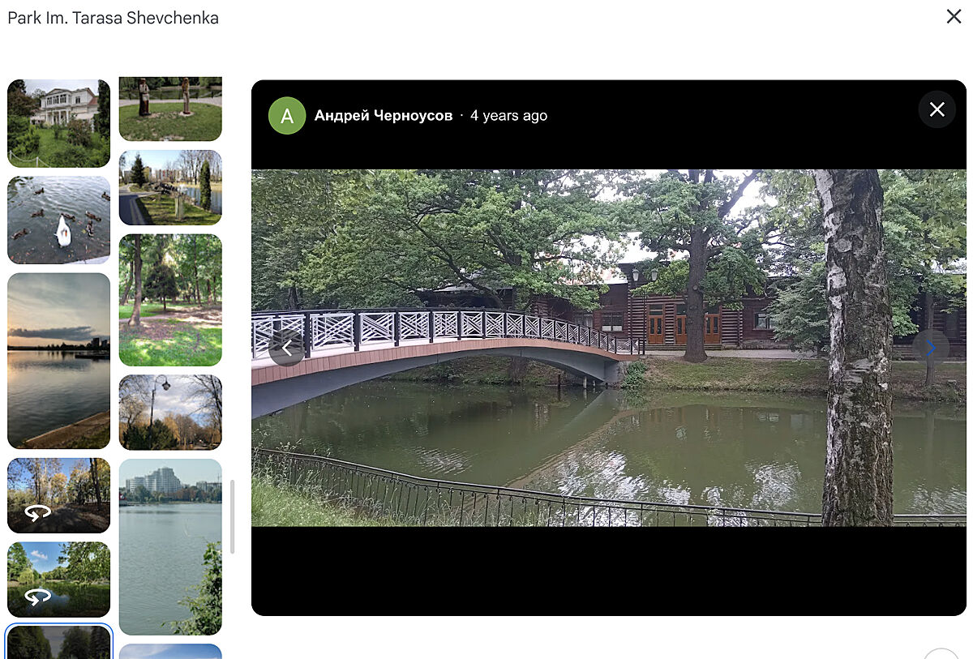Click the green 'A' contributor avatar
This screenshot has height=659, width=973.
click(286, 116)
